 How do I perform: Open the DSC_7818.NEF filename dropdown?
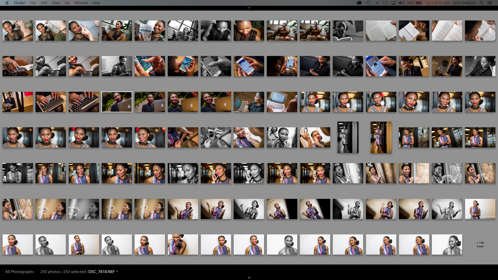pos(117,271)
